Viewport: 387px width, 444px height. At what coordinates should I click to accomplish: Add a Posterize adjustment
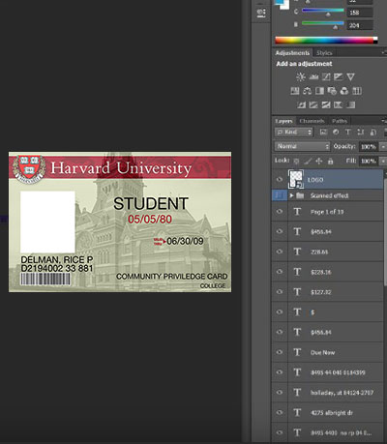tap(313, 104)
